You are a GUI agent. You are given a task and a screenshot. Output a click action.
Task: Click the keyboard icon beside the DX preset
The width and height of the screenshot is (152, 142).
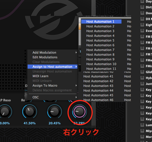point(142,19)
